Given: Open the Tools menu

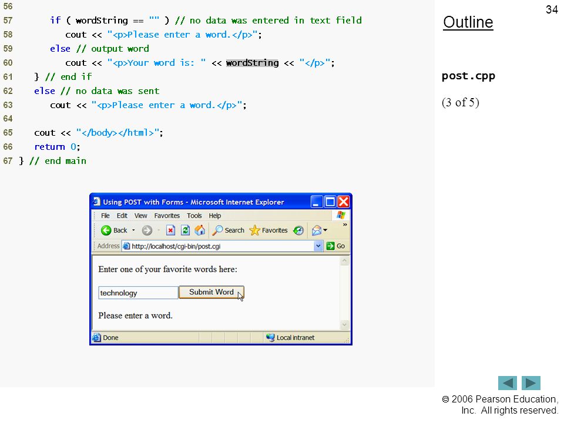Looking at the screenshot, I should [x=194, y=216].
